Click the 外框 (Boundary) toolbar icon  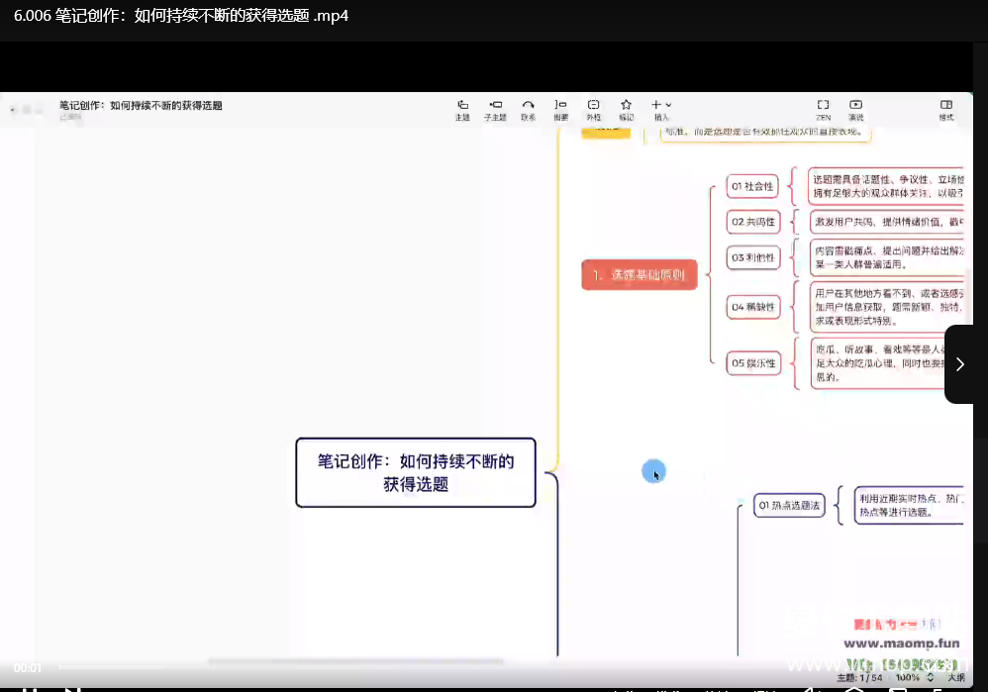[593, 108]
